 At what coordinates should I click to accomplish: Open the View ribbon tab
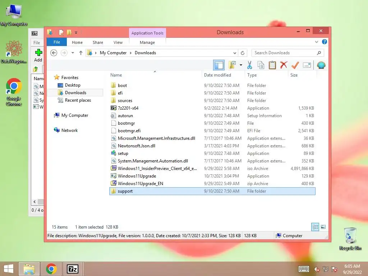click(x=118, y=42)
